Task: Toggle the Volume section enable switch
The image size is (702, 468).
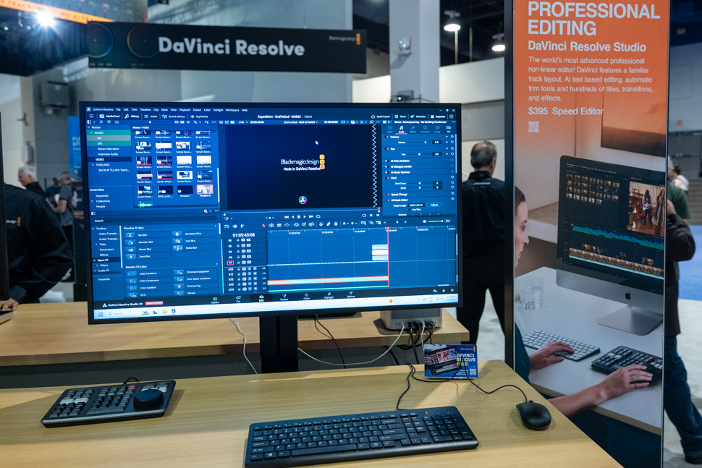Action: click(x=386, y=137)
